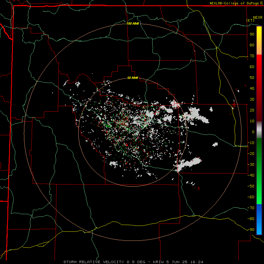
Task: Click the 40 value on the velocity scale
Action: coord(252,88)
